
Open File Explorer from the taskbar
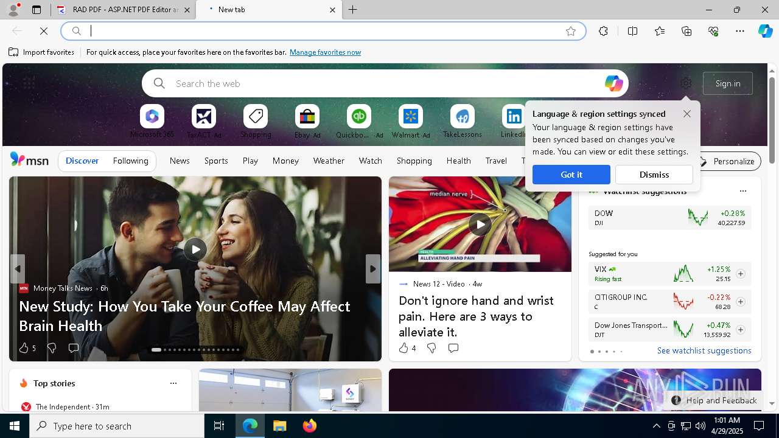pos(279,426)
